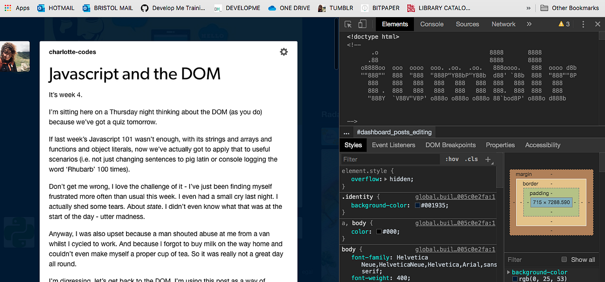
Task: Activate the inspect element picker tool
Action: (348, 24)
